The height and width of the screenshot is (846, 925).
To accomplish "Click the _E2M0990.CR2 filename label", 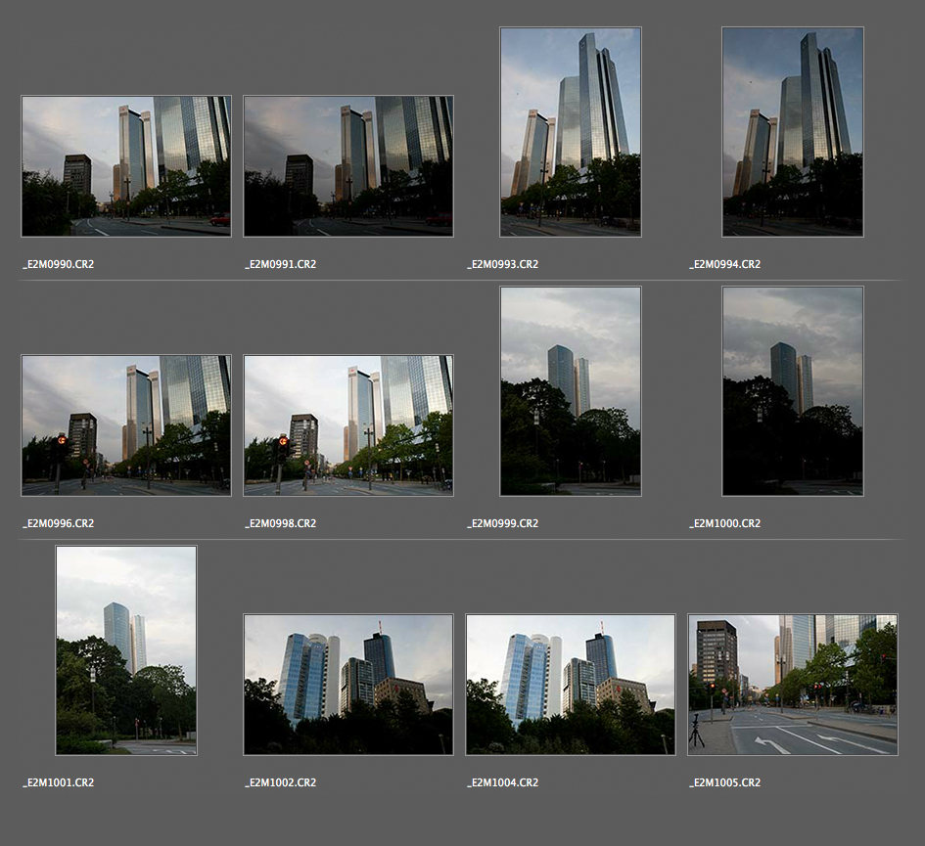I will tap(59, 264).
